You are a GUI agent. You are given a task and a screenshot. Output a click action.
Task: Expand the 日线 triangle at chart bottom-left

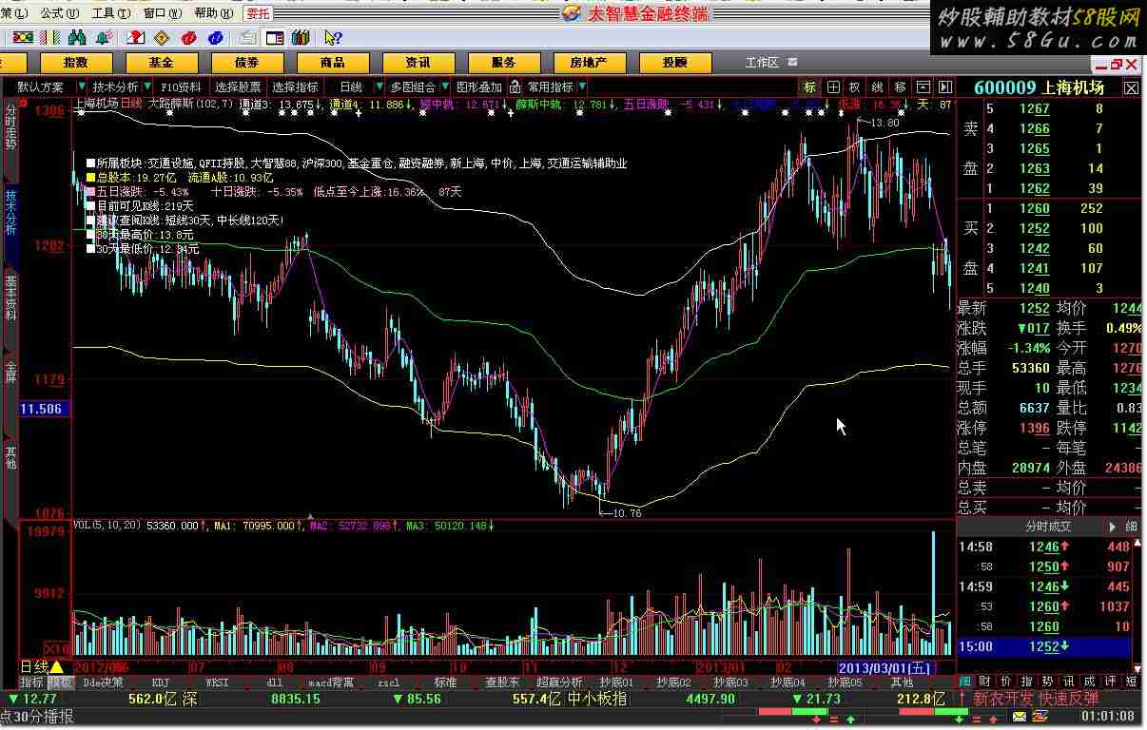[56, 666]
